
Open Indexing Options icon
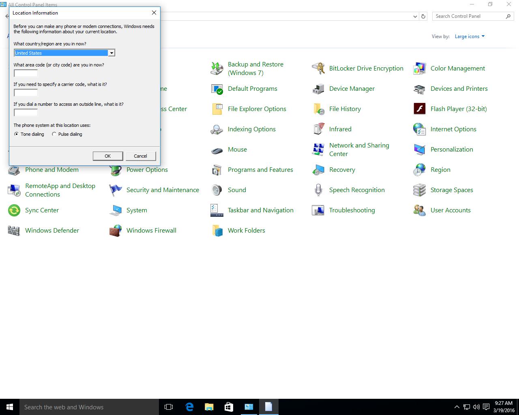point(217,129)
